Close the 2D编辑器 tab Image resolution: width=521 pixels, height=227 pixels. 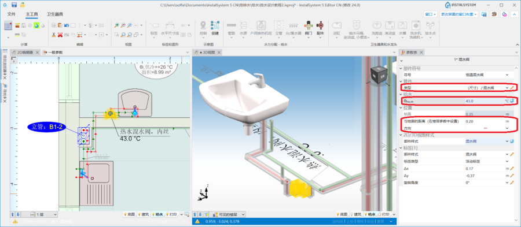coord(37,53)
